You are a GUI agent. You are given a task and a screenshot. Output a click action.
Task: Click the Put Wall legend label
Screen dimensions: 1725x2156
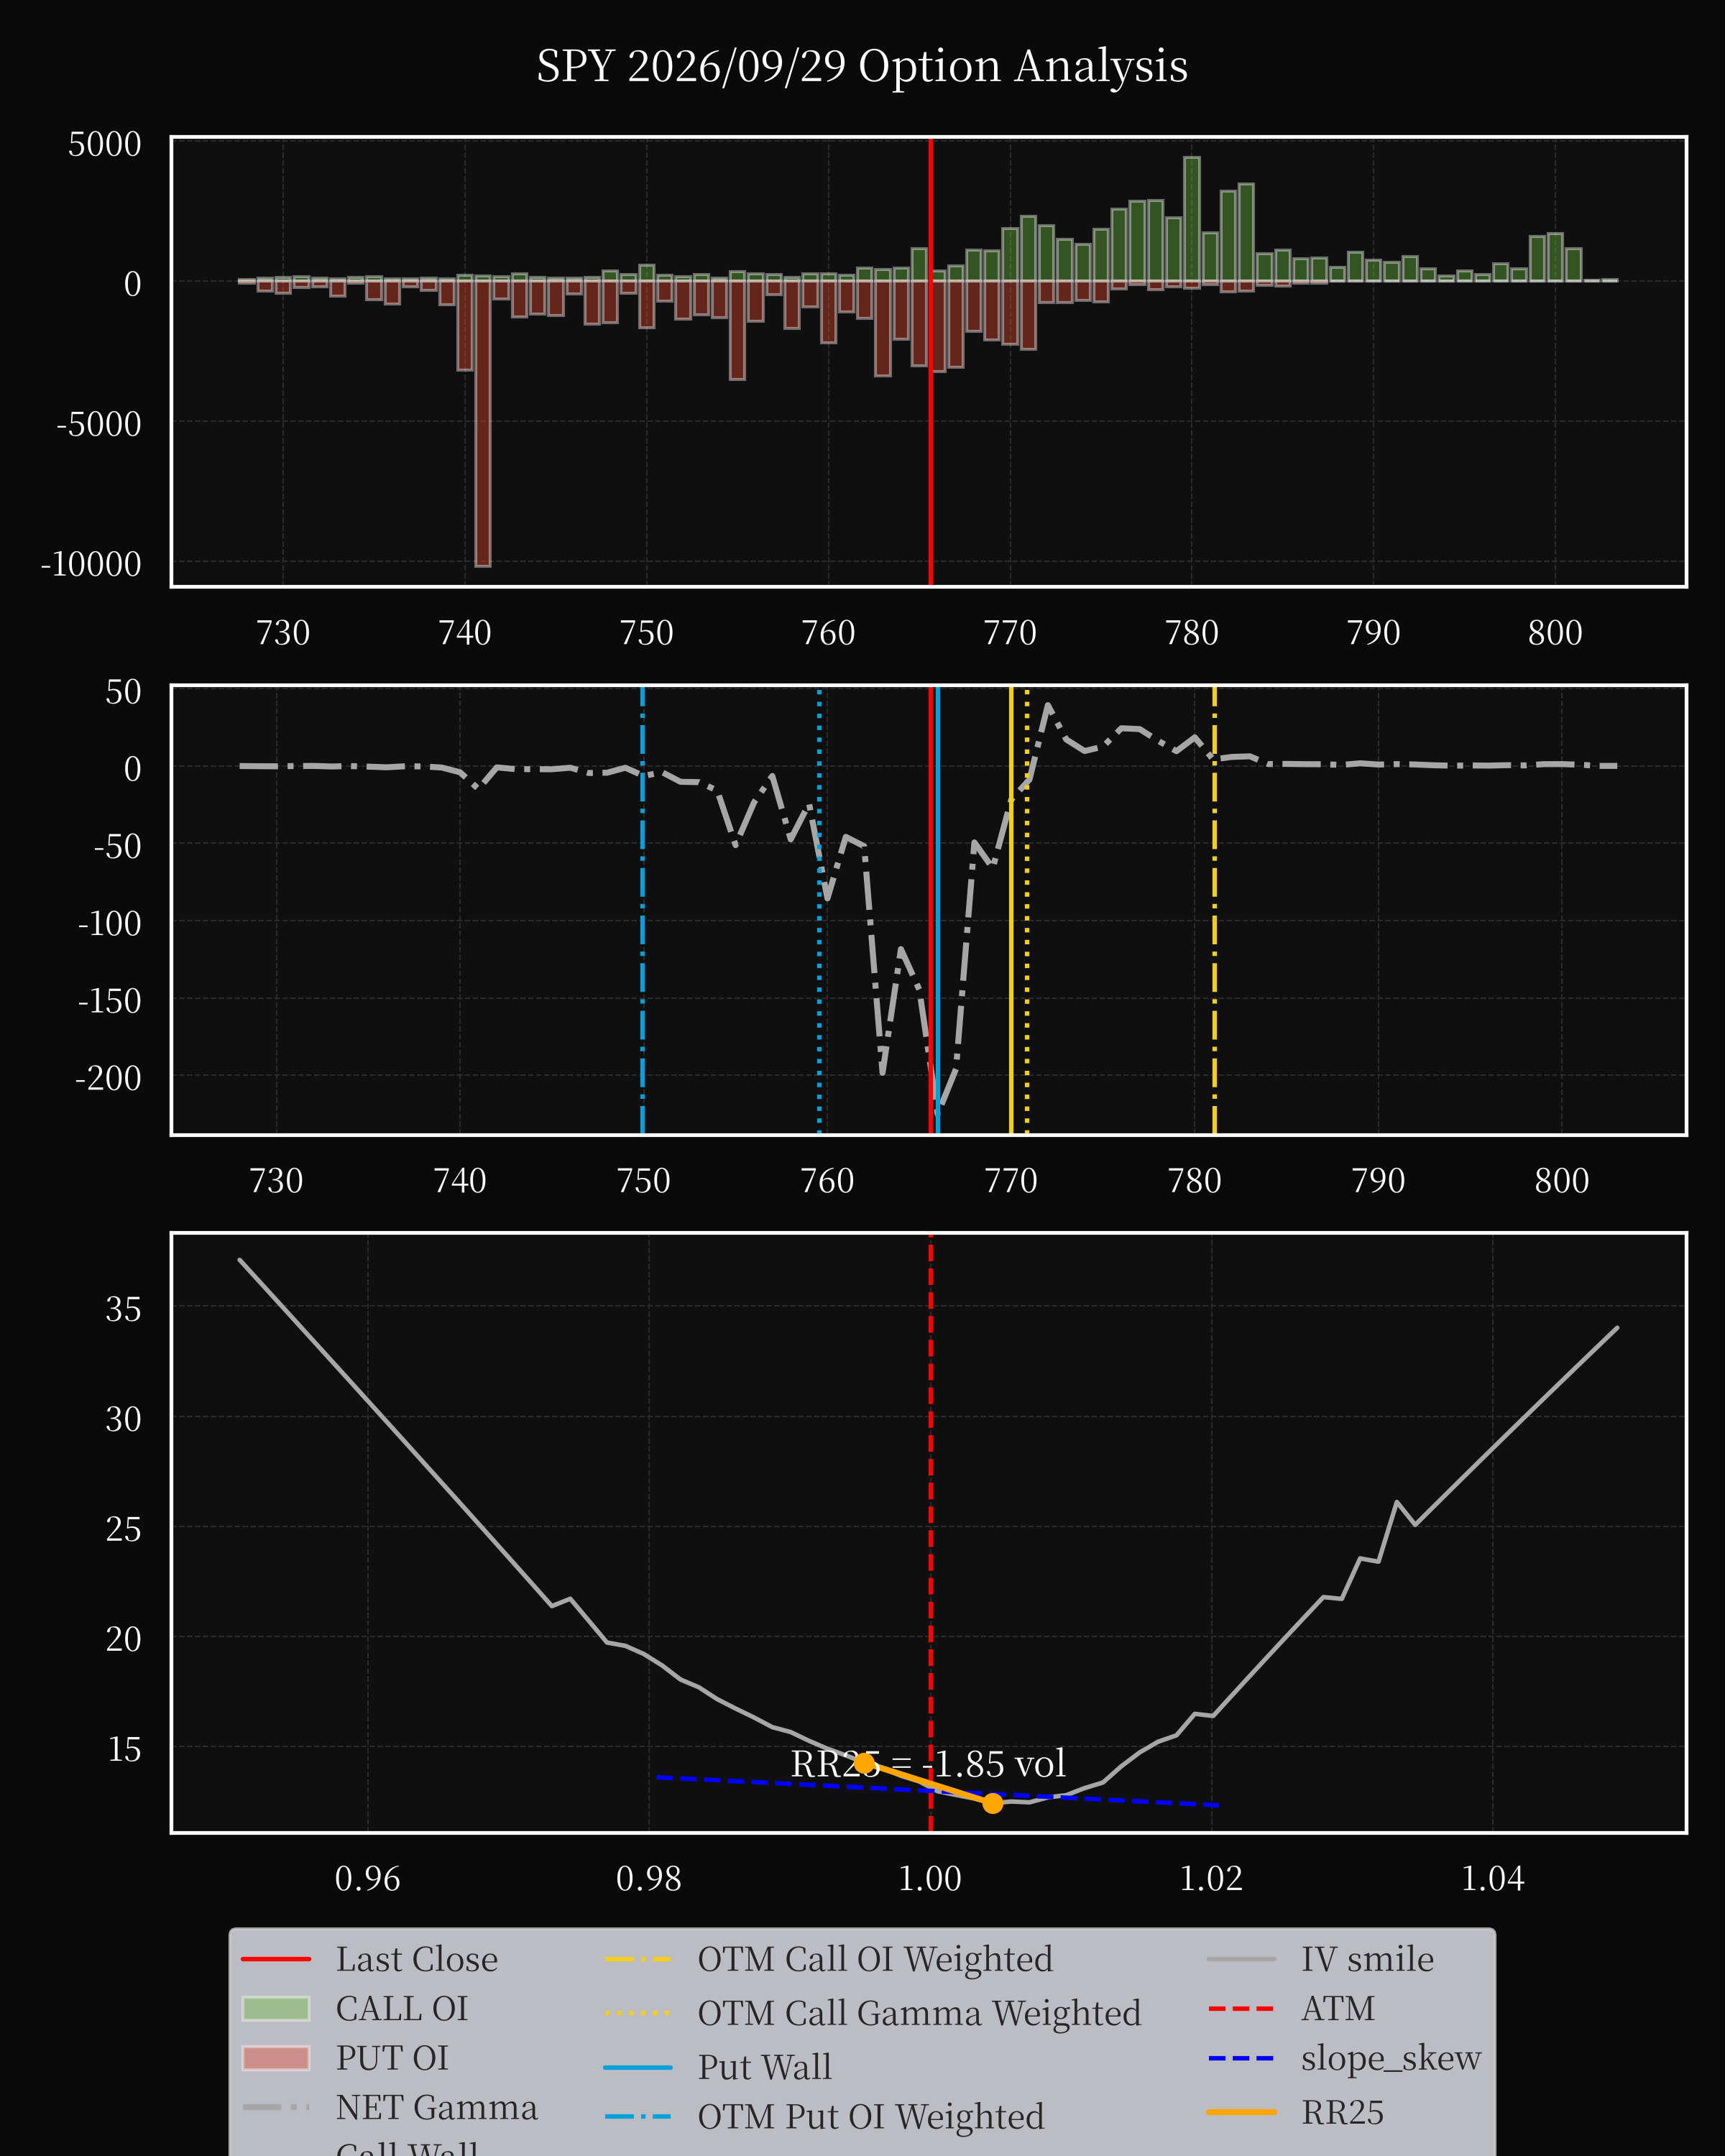[x=764, y=2067]
